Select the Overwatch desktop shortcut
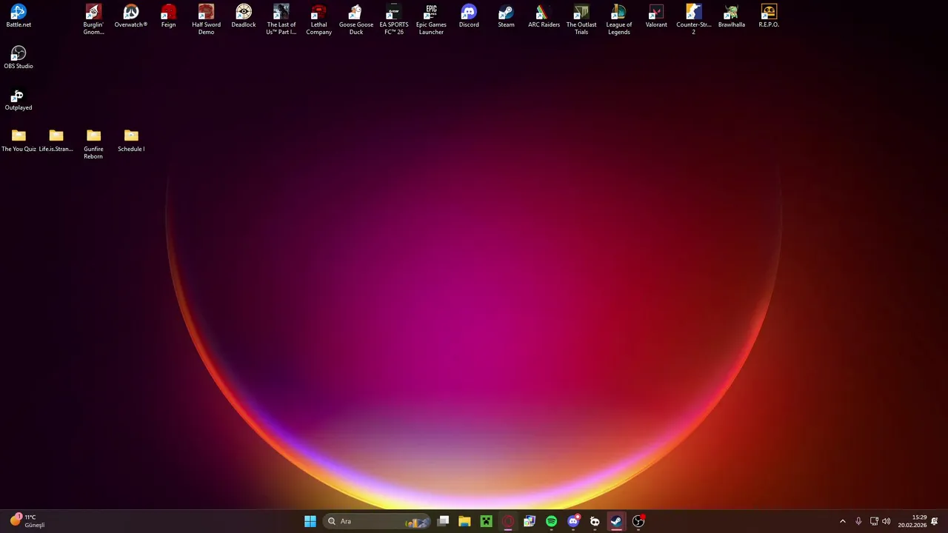Image resolution: width=948 pixels, height=533 pixels. click(131, 16)
